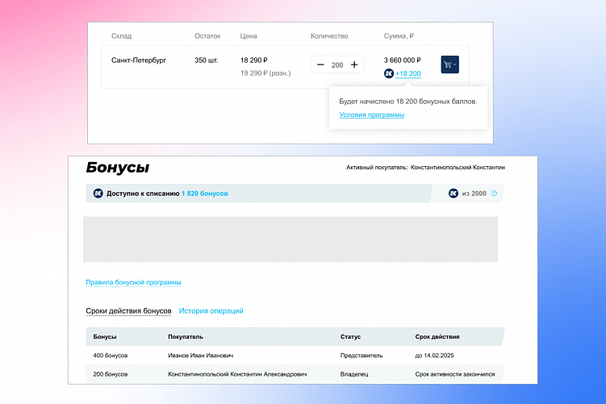Click the Остаток column label

pyautogui.click(x=207, y=36)
